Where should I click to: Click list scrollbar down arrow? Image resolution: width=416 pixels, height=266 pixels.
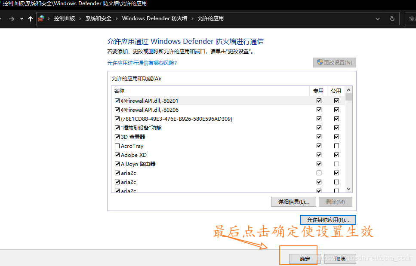pos(348,189)
